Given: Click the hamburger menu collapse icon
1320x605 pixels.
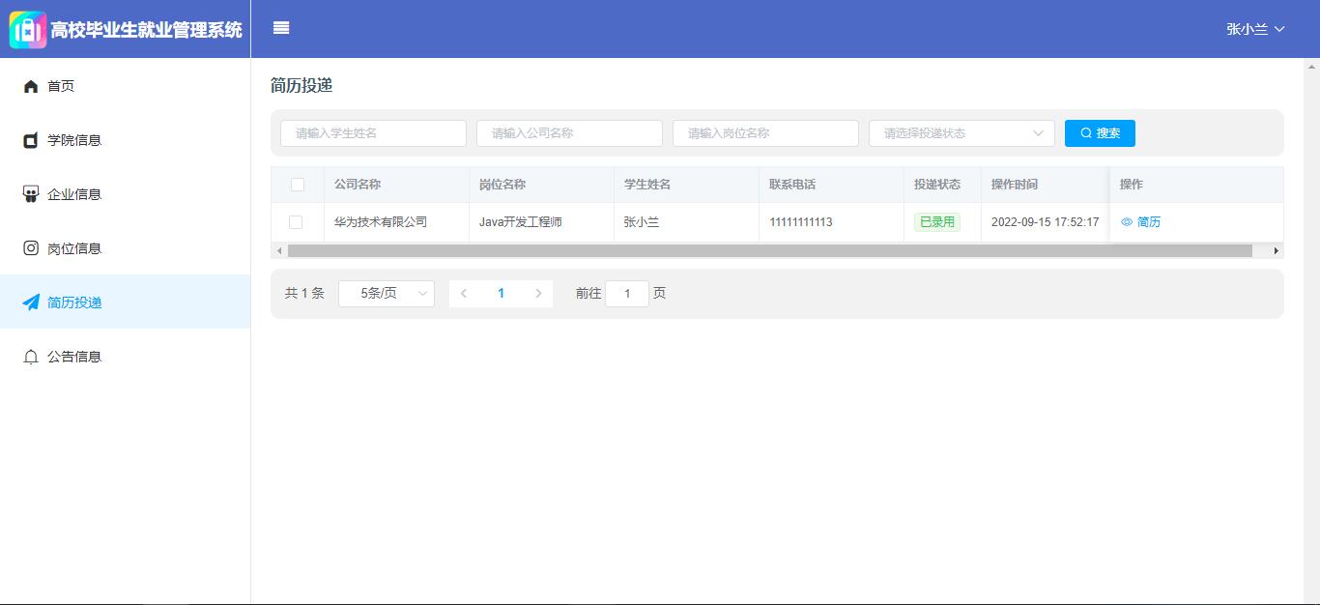Looking at the screenshot, I should click(281, 28).
